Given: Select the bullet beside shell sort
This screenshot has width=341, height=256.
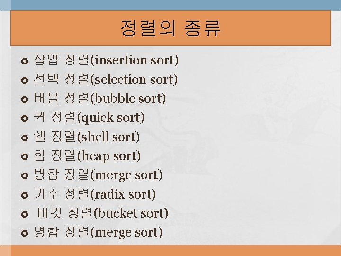Looking at the screenshot, I should [26, 138].
